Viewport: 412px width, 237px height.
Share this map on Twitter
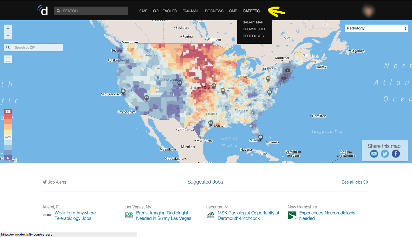click(385, 154)
